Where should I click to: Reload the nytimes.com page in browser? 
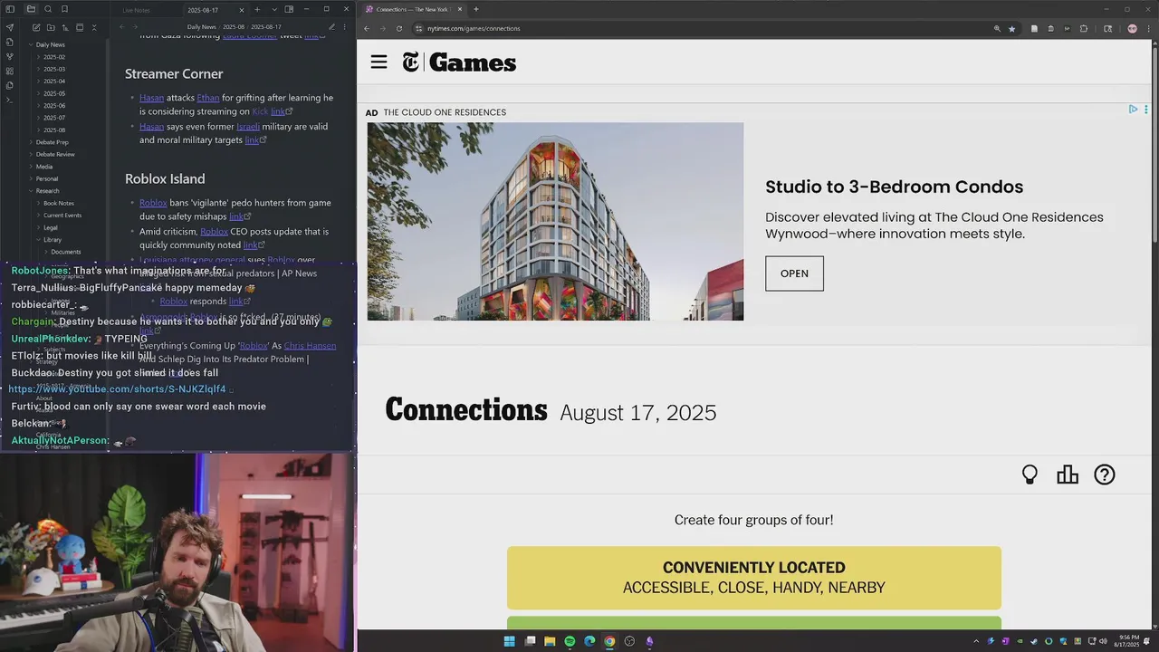[399, 28]
